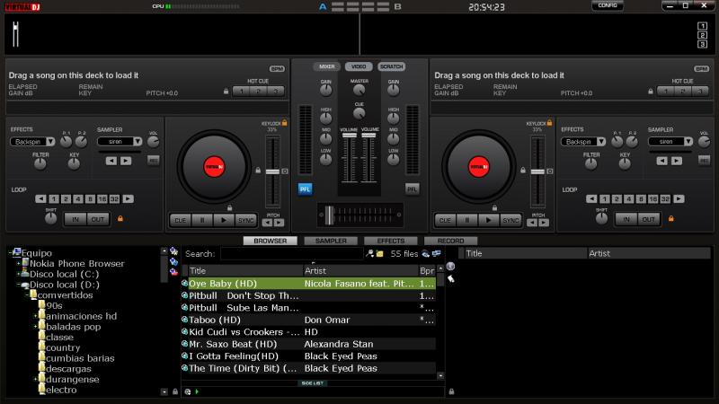Sync the left deck tempo

click(245, 220)
